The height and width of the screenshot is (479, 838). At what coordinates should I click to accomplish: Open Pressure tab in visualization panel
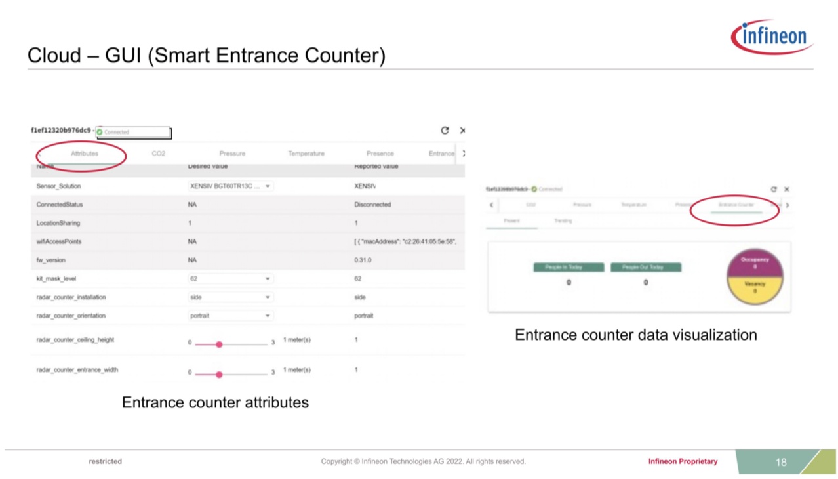pos(582,205)
